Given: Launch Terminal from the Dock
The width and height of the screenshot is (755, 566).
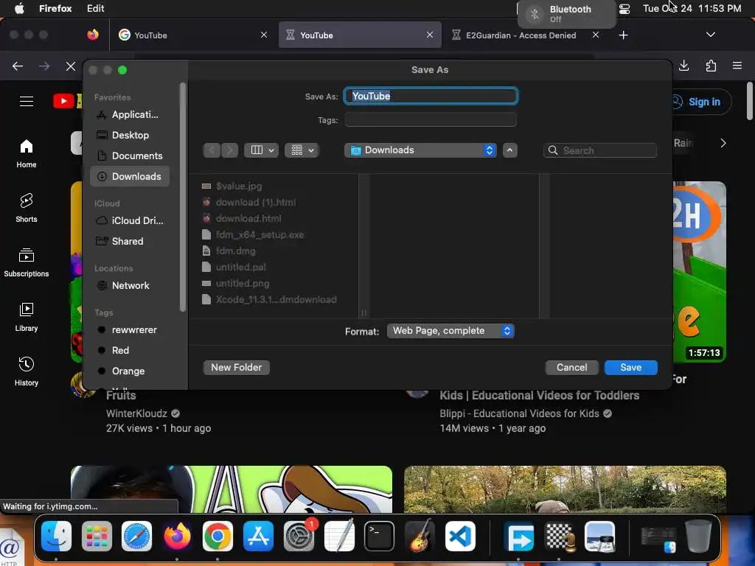Looking at the screenshot, I should [x=380, y=536].
